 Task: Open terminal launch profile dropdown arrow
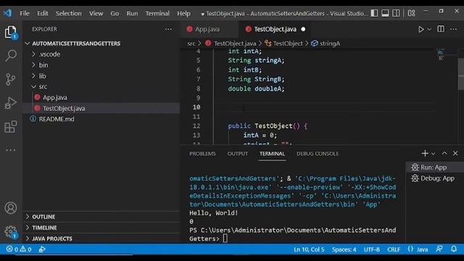(x=433, y=154)
